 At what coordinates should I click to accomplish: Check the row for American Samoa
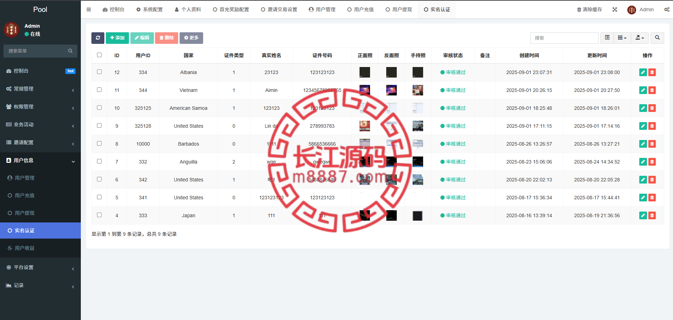pos(99,108)
